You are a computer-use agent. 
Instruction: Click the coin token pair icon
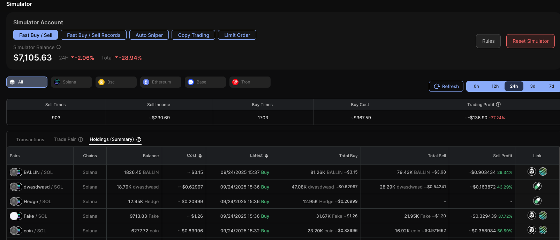[x=16, y=231]
